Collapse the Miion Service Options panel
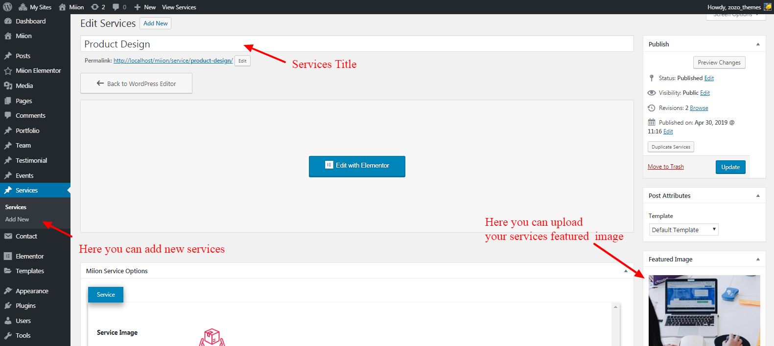 click(626, 271)
